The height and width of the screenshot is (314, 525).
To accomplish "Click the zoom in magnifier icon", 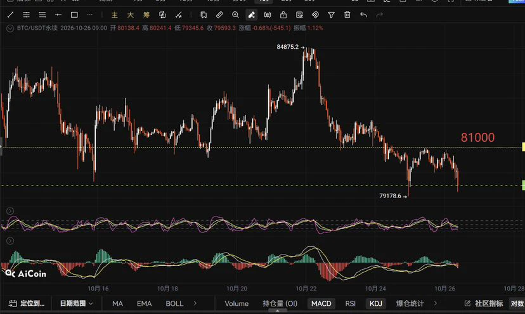I will pos(235,15).
